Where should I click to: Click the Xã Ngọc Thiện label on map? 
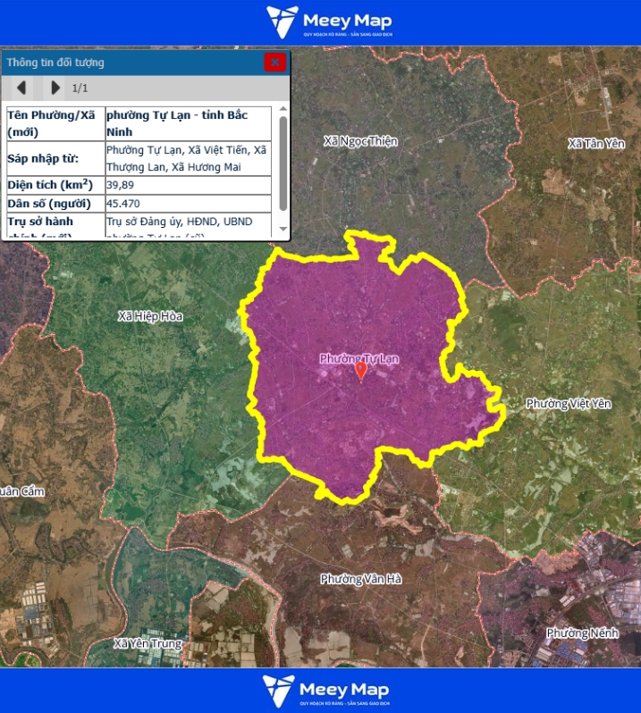pos(360,141)
